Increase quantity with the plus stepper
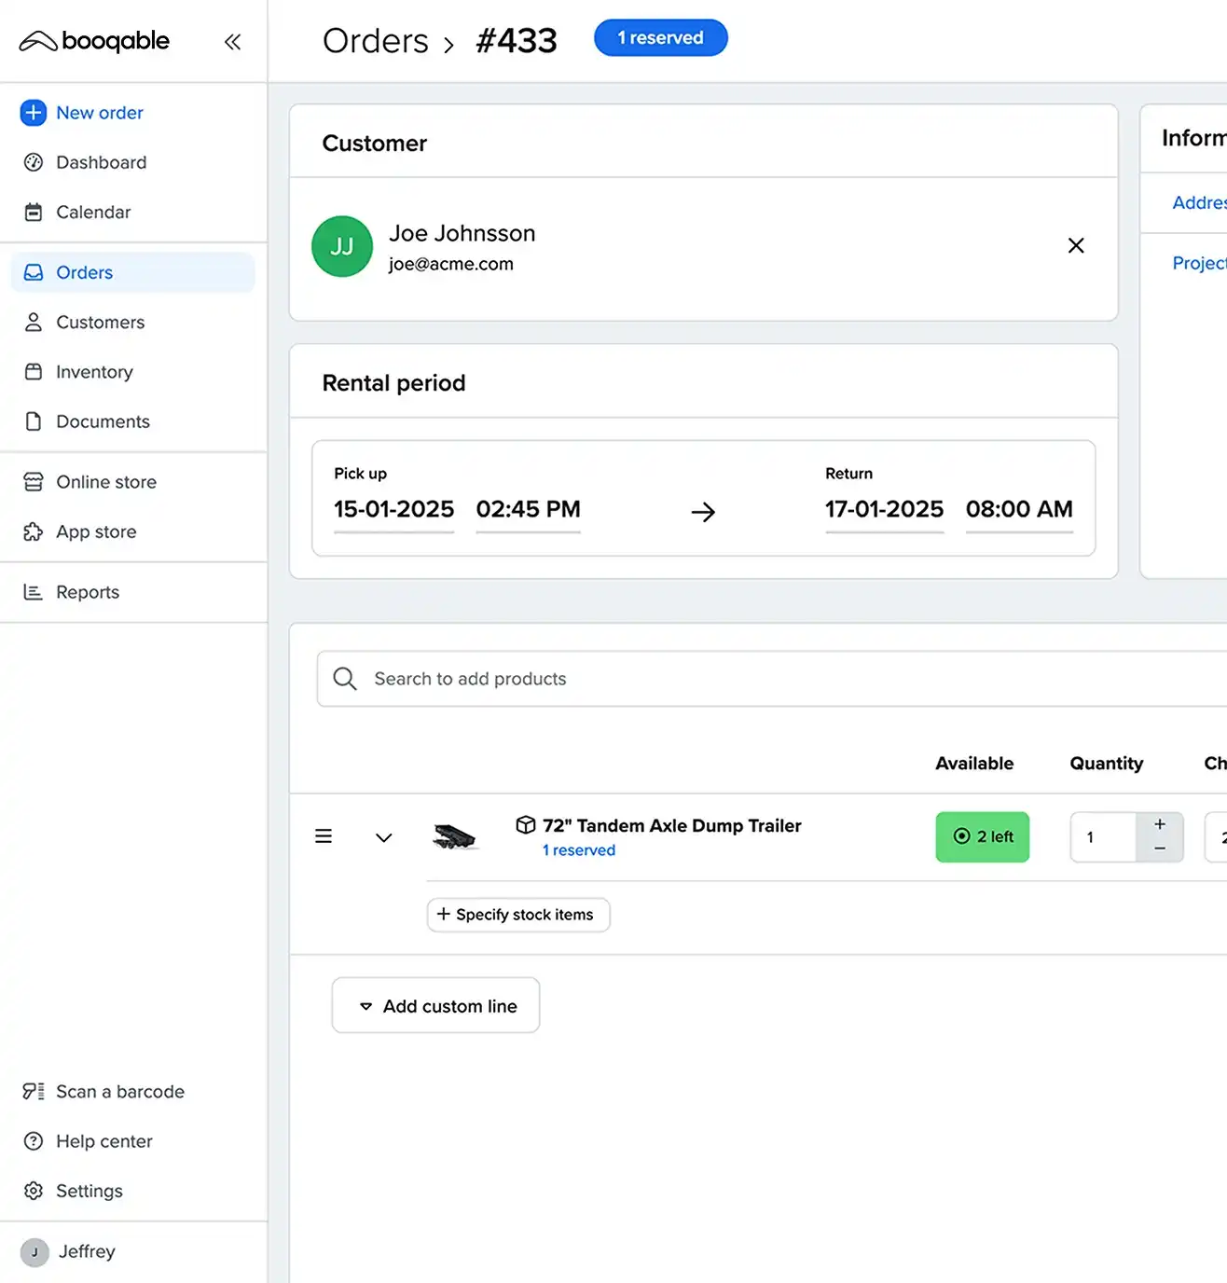 [x=1159, y=824]
